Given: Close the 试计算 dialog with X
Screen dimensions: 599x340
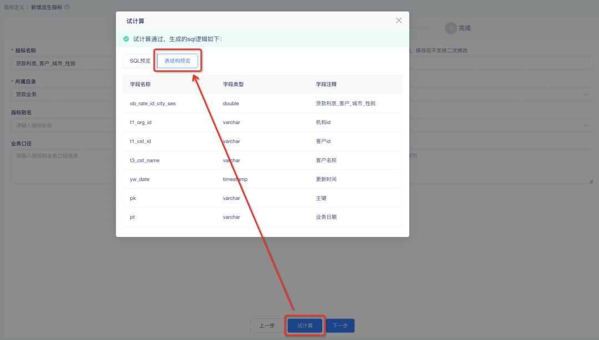Looking at the screenshot, I should [398, 20].
